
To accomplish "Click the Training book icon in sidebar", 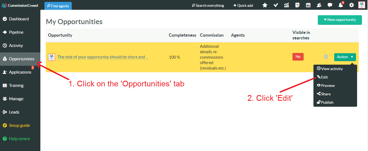I will tap(5, 86).
